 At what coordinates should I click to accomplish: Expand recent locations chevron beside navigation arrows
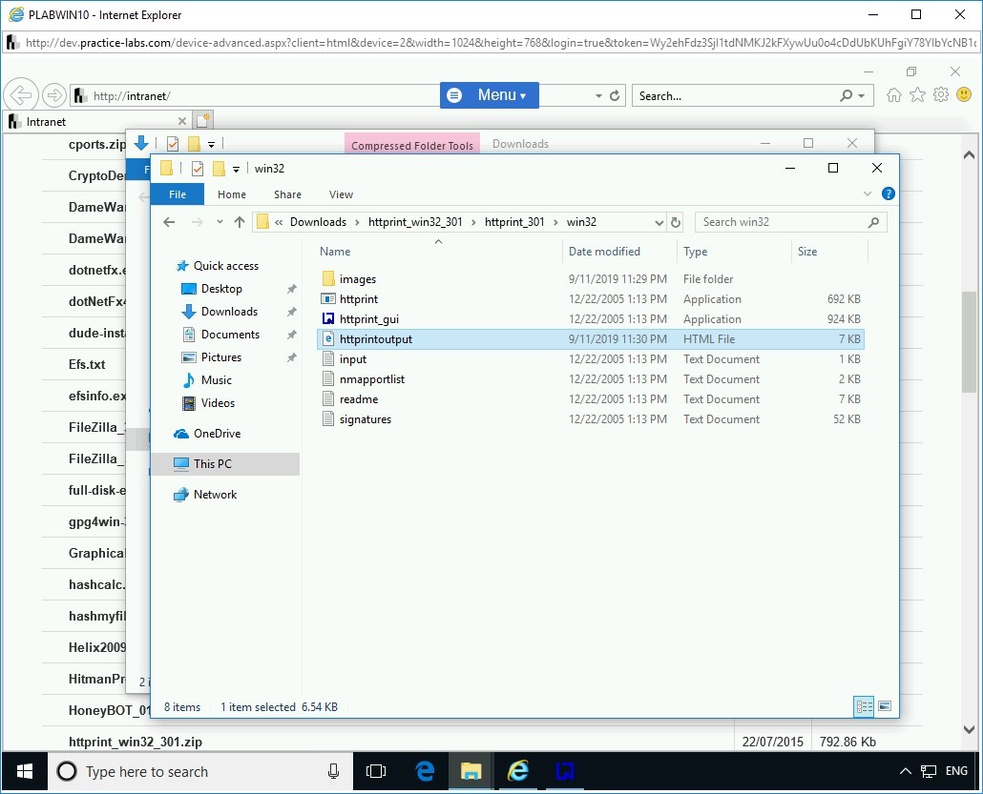(x=220, y=222)
